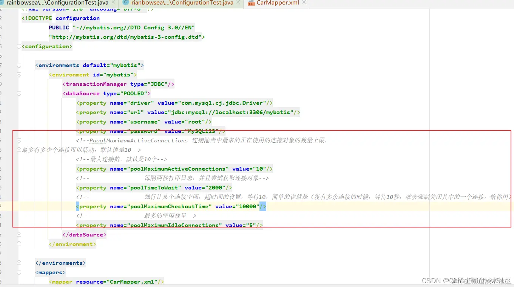The width and height of the screenshot is (514, 287).
Task: Click the PooolMaximumActiveConnections comment text
Action: point(201,140)
